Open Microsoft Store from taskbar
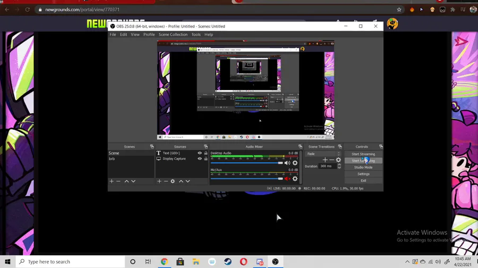The height and width of the screenshot is (268, 478). [180, 262]
